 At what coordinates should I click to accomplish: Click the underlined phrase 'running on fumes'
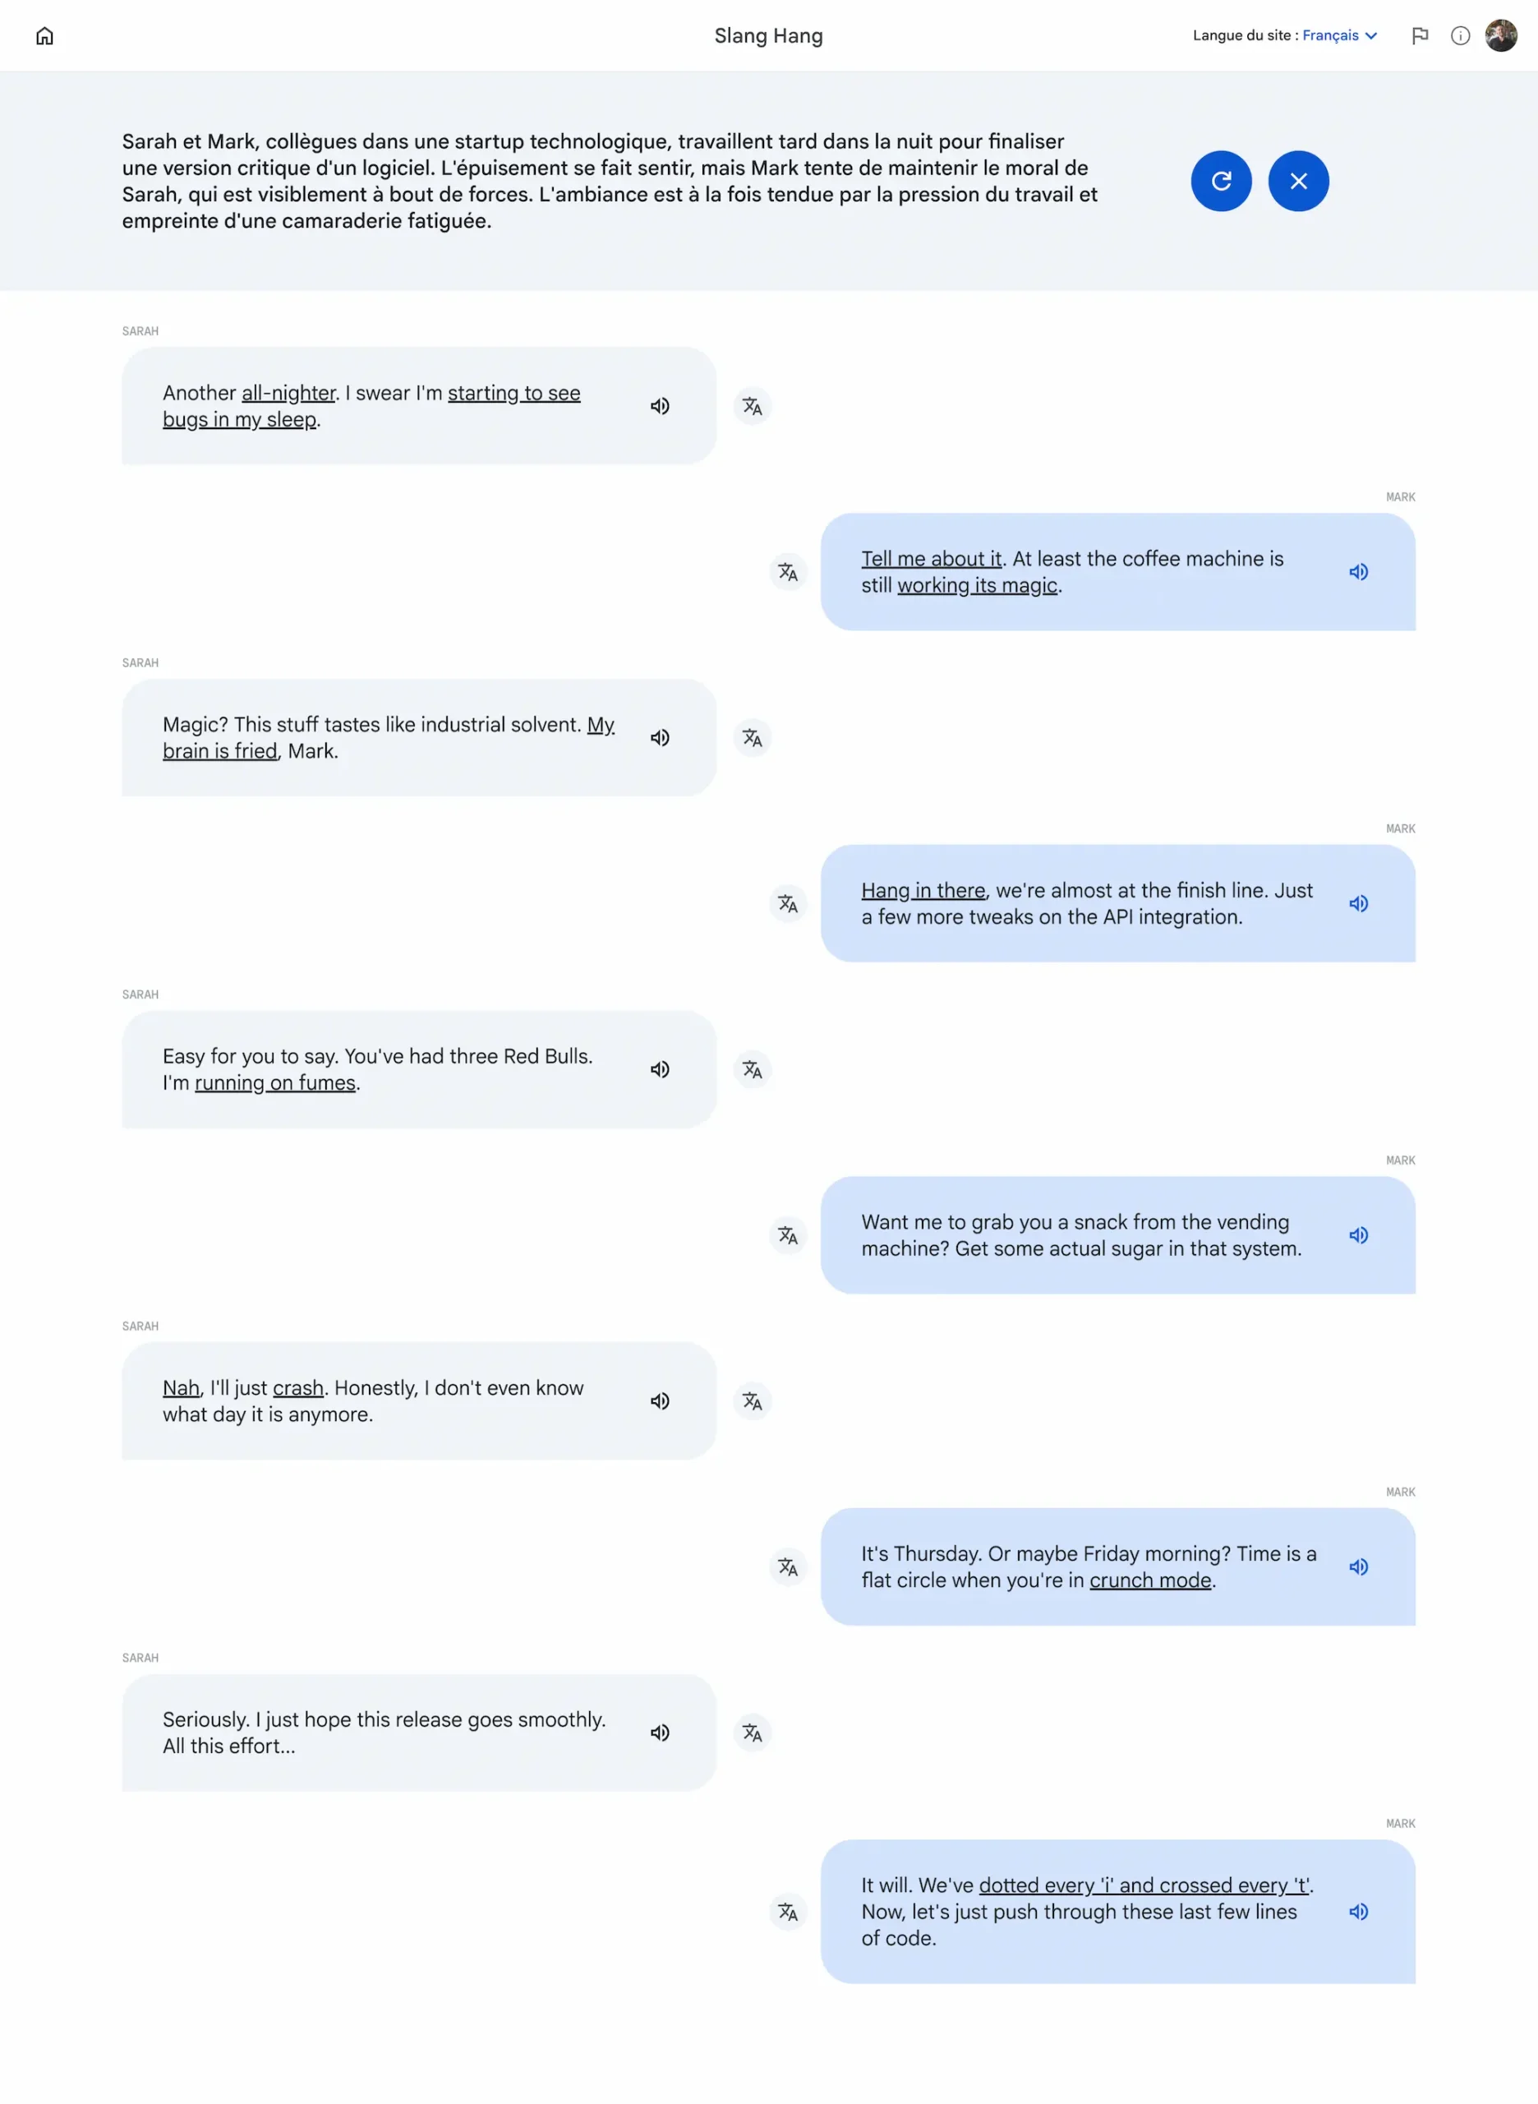tap(274, 1082)
